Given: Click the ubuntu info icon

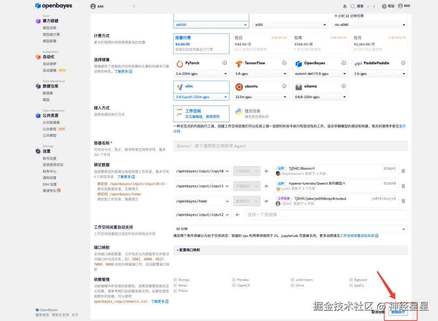Looking at the screenshot, I should 284,86.
